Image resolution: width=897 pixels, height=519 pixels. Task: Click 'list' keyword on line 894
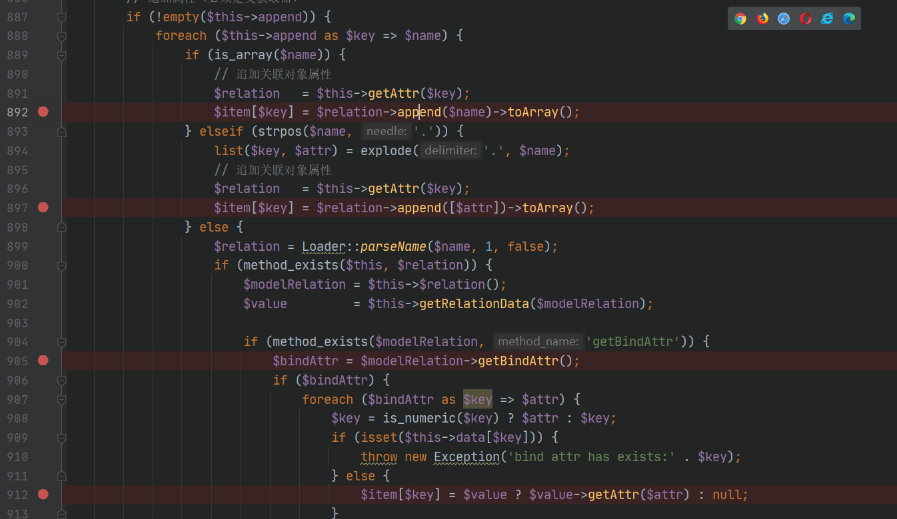click(x=229, y=151)
